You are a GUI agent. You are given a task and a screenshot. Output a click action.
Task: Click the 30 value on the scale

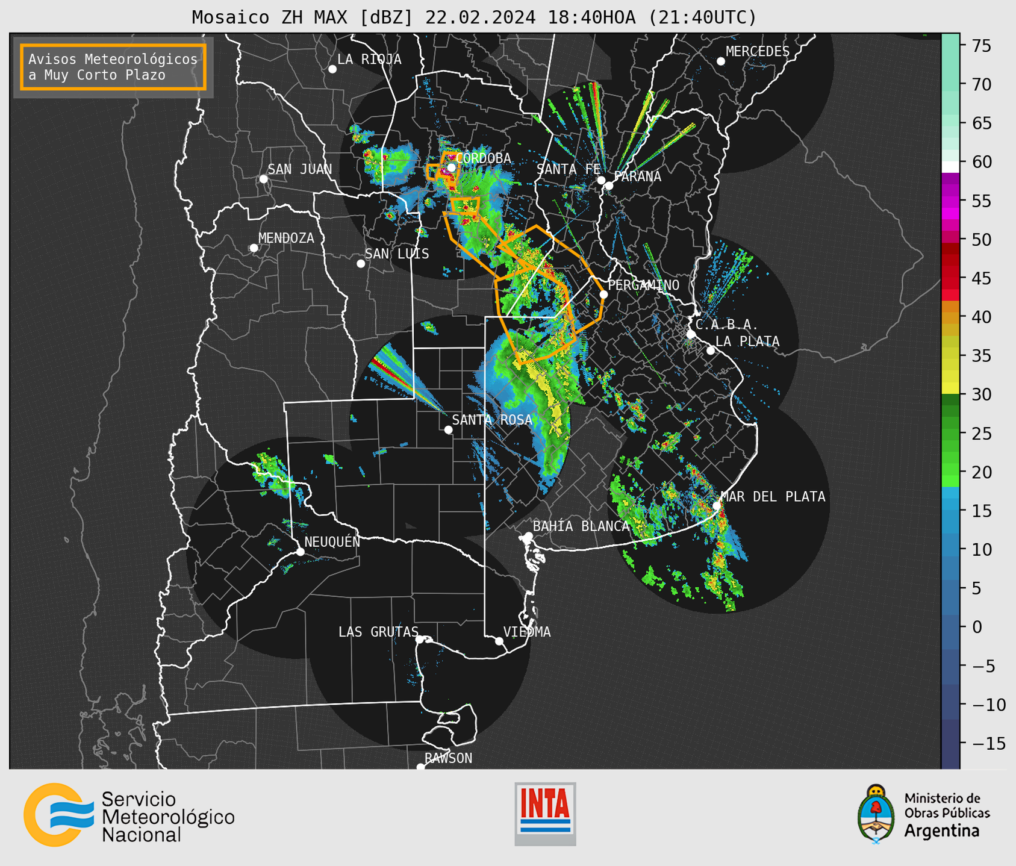pyautogui.click(x=982, y=394)
